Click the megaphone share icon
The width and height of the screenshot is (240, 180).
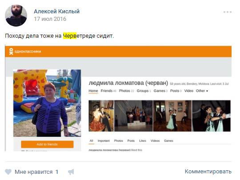[x=71, y=172]
